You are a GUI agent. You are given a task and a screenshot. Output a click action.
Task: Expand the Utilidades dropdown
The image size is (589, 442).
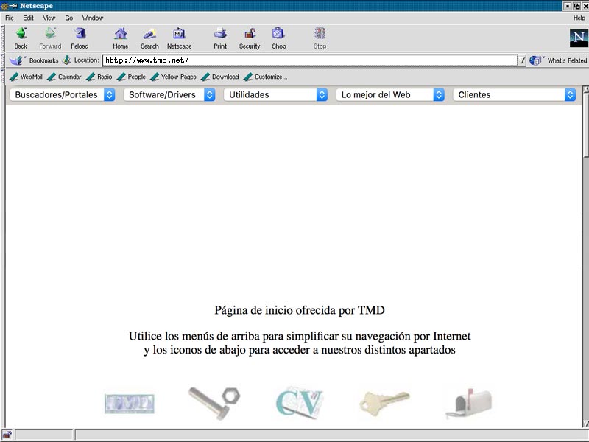coord(322,95)
